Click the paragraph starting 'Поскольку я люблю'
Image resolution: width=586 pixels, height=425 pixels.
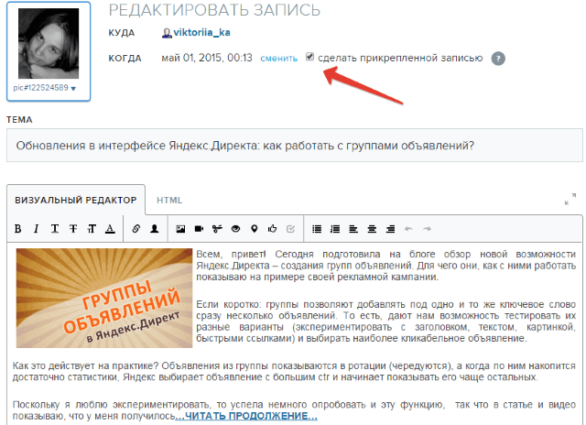tap(294, 410)
